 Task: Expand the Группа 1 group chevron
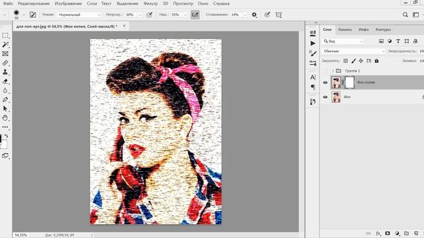coord(333,71)
